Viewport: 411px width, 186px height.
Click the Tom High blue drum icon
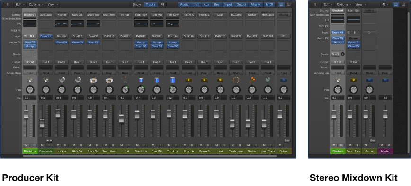tap(141, 80)
